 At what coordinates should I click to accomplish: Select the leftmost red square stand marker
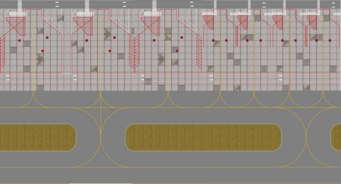coord(19,40)
